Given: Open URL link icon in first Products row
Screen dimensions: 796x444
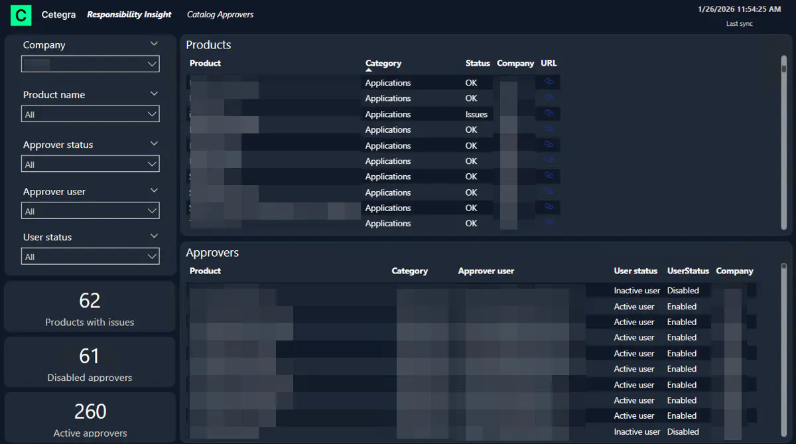Looking at the screenshot, I should (549, 82).
